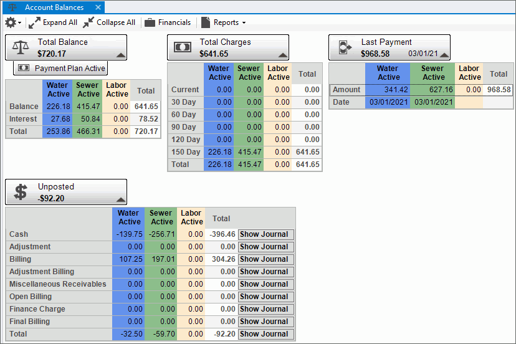Click the 150 Day row label
This screenshot has height=344, width=516.
coord(186,152)
